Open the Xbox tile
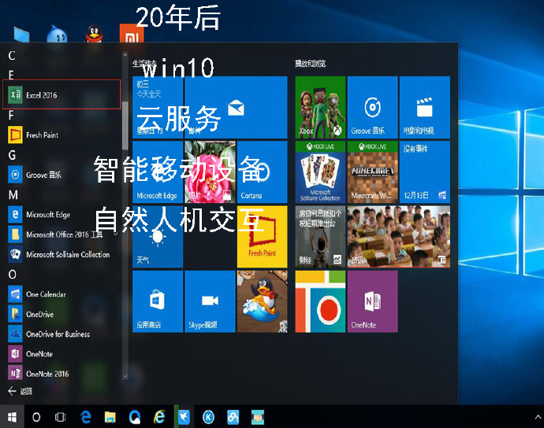This screenshot has width=544, height=428. click(x=319, y=106)
